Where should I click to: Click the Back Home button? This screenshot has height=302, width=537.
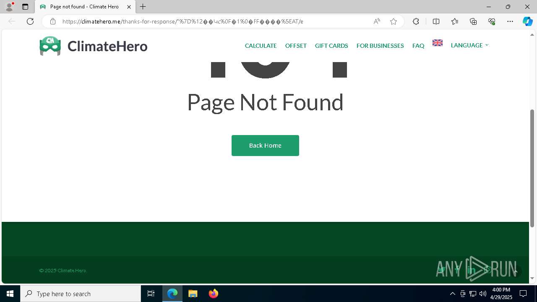pos(265,146)
